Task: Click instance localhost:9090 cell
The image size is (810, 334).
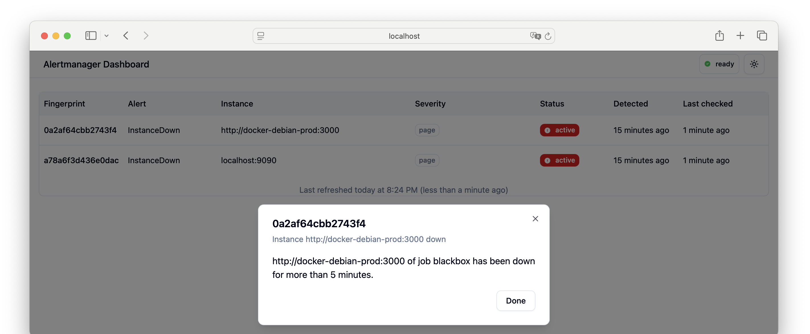Action: point(248,160)
